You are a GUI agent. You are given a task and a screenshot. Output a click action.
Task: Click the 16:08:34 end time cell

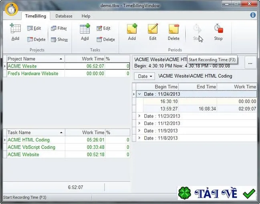point(198,109)
